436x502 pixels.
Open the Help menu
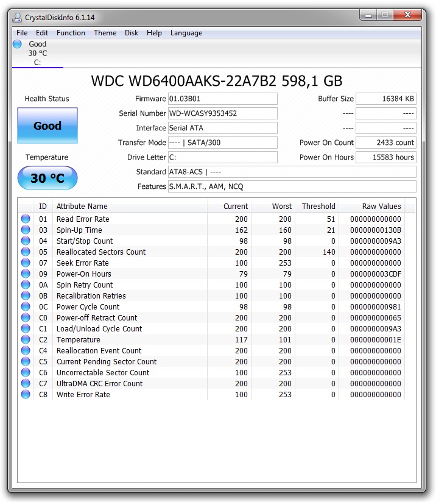coord(154,33)
